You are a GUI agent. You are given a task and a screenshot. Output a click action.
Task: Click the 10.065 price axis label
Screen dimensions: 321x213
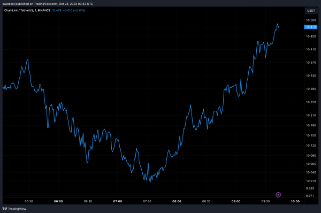(311, 164)
